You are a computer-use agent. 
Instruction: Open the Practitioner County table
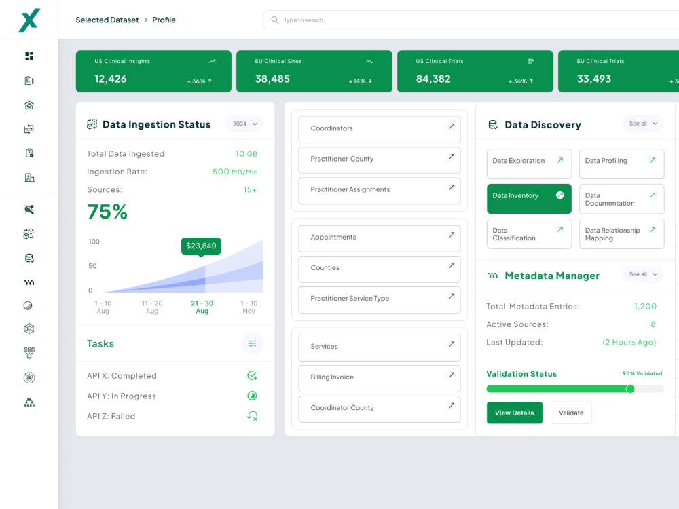click(x=380, y=160)
